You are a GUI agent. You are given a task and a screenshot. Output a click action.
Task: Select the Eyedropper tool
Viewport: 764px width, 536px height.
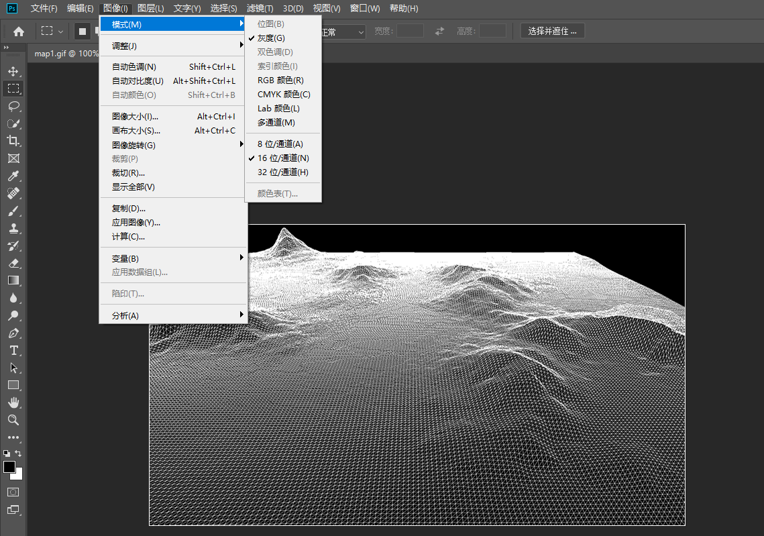point(13,176)
